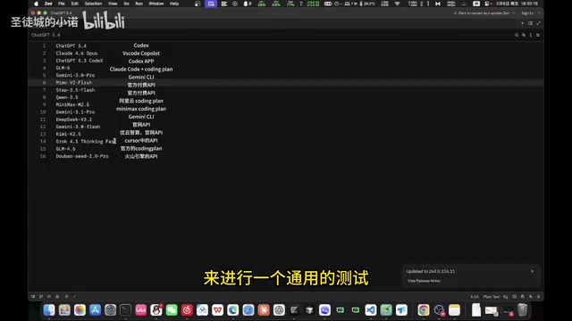Open diagnostics via the status bar checkmark
The width and height of the screenshot is (572, 321).
pyautogui.click(x=75, y=297)
